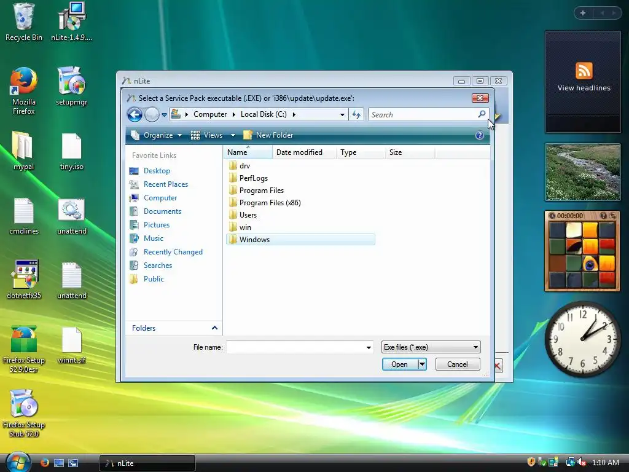Screen dimensions: 629x472
Task: Open Public favorite link
Action: [147, 279]
